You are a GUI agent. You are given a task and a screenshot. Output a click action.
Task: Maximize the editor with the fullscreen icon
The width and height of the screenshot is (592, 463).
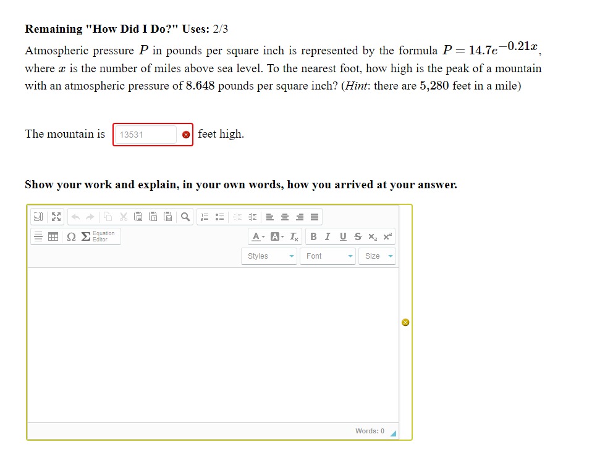(x=56, y=217)
